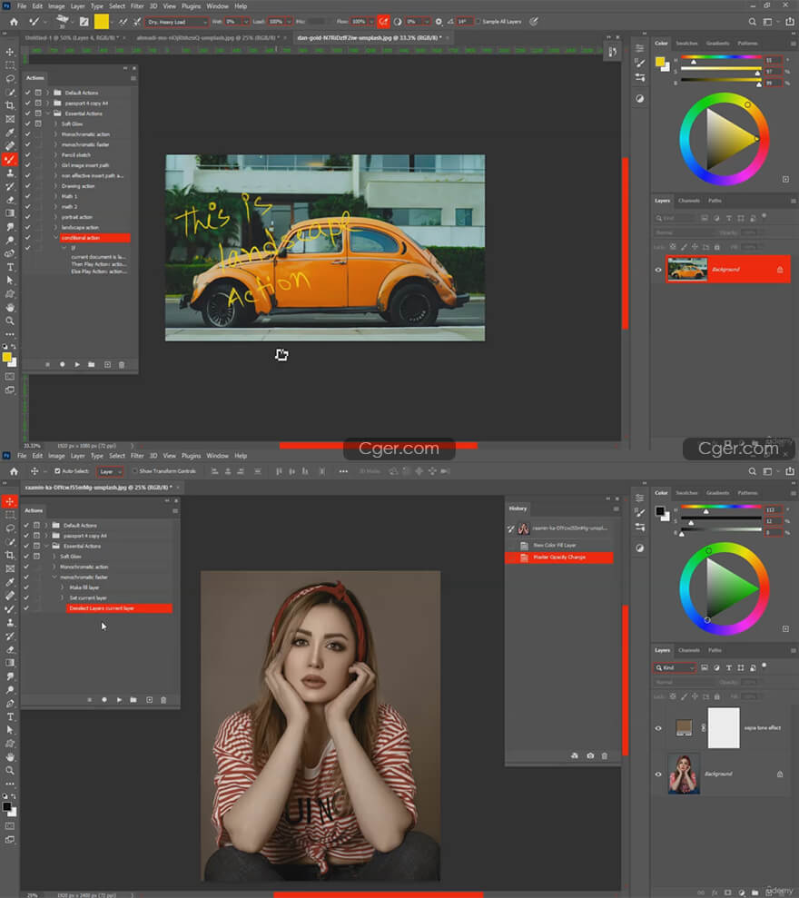Create a new document from the current History state

pyautogui.click(x=575, y=756)
